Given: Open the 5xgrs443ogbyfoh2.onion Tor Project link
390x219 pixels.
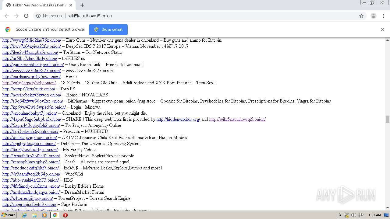Looking at the screenshot, I should pyautogui.click(x=31, y=125).
